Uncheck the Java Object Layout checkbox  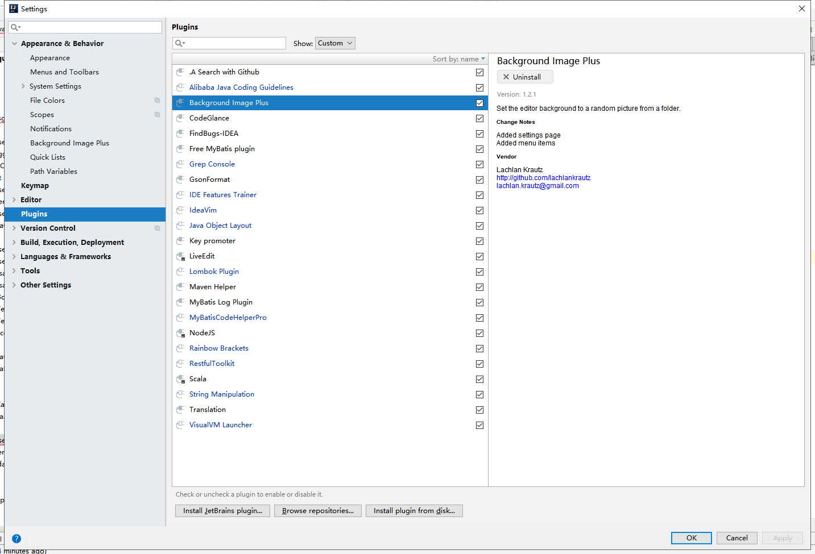pyautogui.click(x=480, y=226)
